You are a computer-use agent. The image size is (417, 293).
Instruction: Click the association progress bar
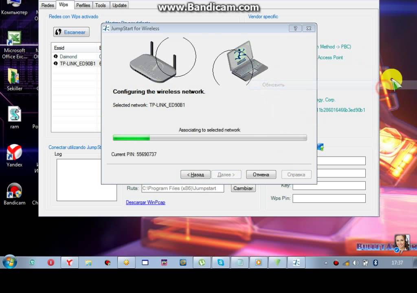[210, 138]
